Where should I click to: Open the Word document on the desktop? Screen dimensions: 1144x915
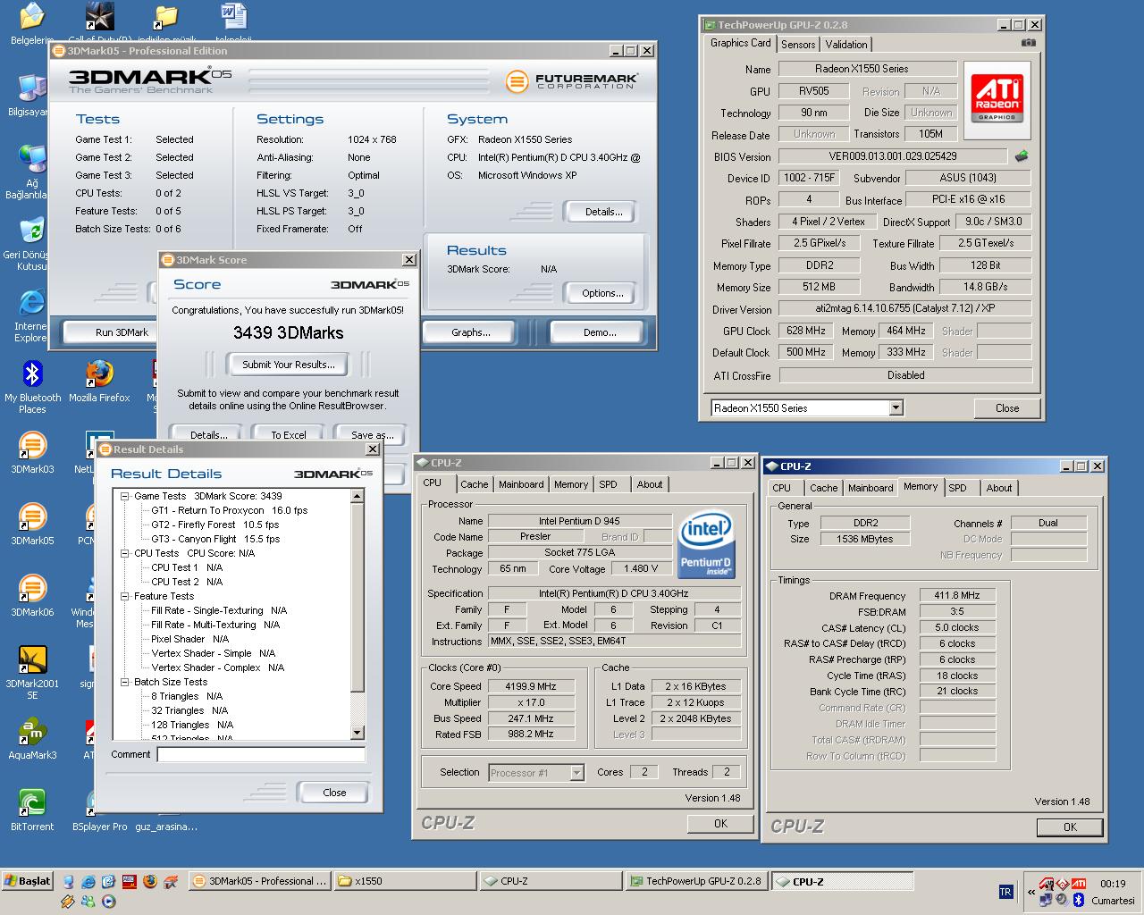coord(233,21)
